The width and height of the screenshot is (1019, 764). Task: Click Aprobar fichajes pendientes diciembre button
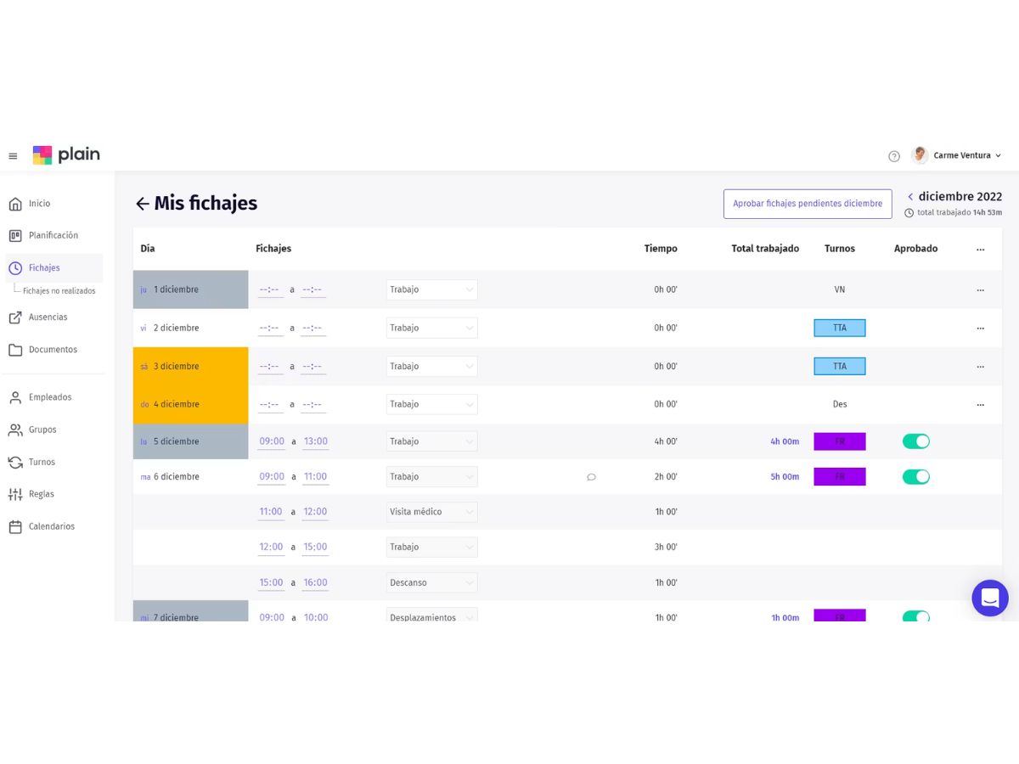coord(808,204)
